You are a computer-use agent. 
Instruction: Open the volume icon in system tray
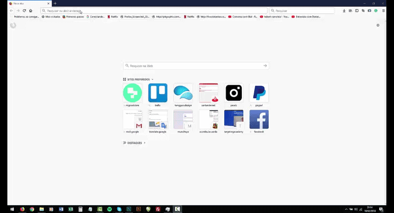[356, 209]
